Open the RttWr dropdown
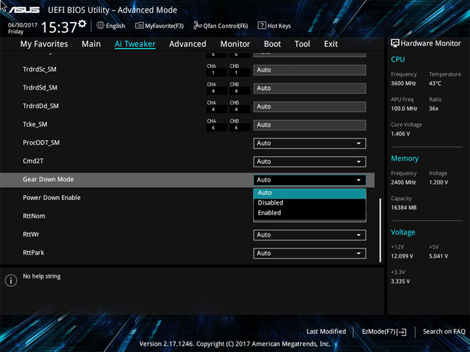Screen dimensions: 470x352 tap(309, 235)
